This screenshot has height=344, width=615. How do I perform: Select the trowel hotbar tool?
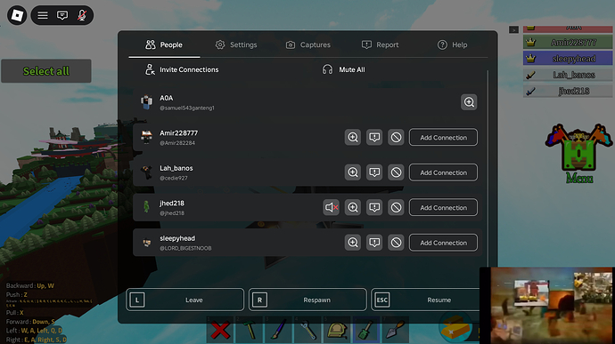click(x=395, y=330)
